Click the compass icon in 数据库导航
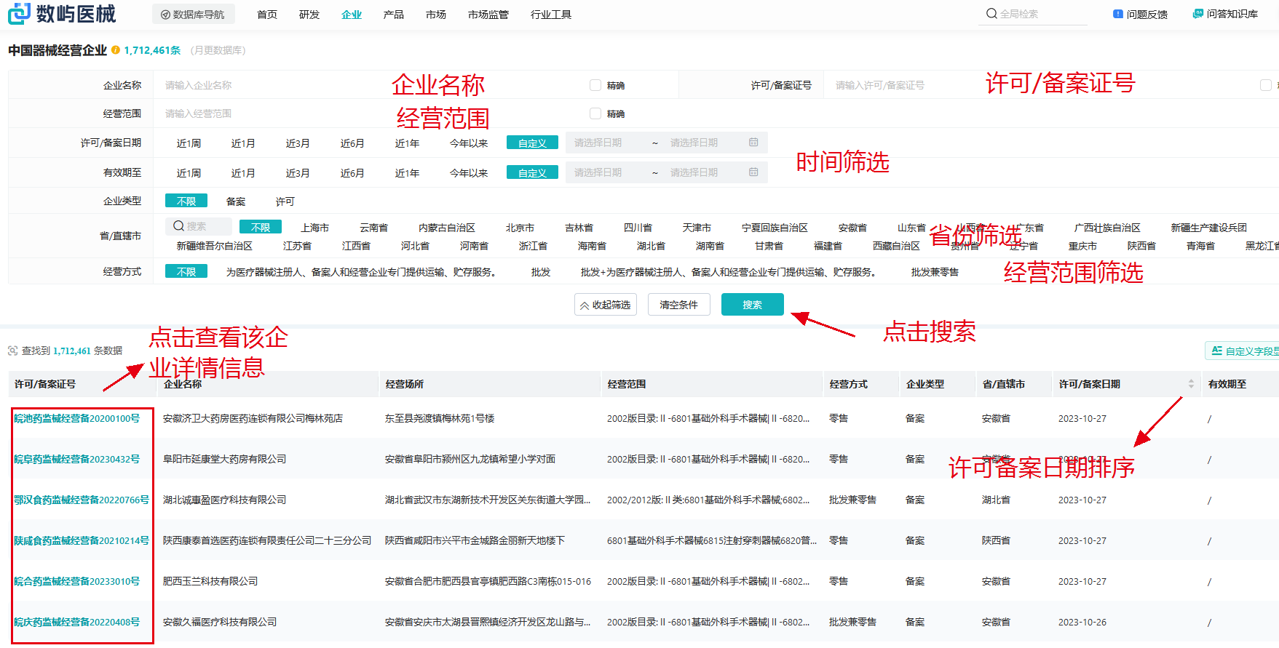1279x648 pixels. (x=165, y=15)
